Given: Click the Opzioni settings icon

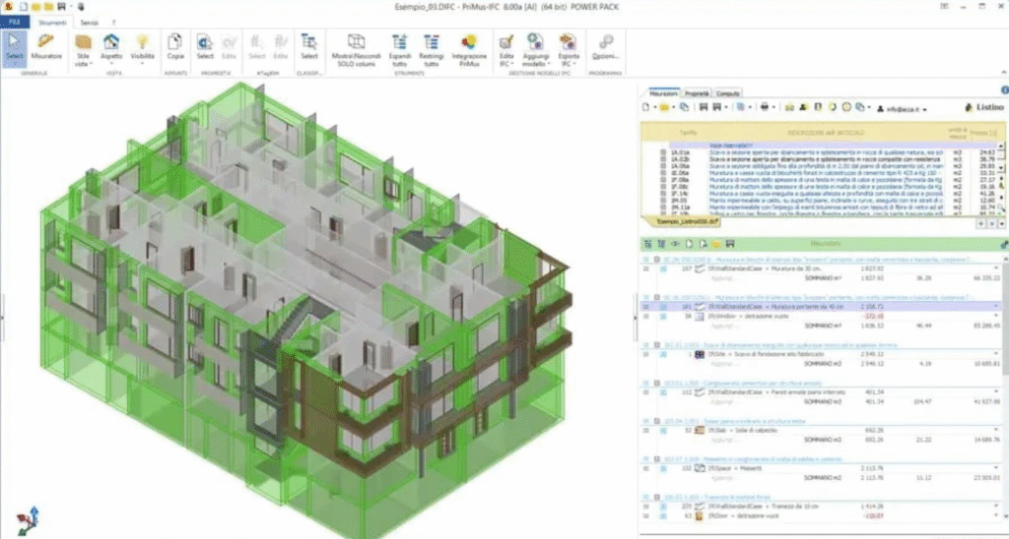Looking at the screenshot, I should [x=606, y=45].
